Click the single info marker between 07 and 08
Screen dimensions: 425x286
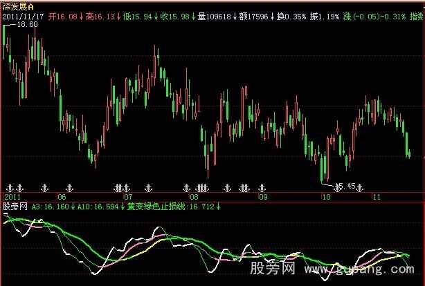148,187
